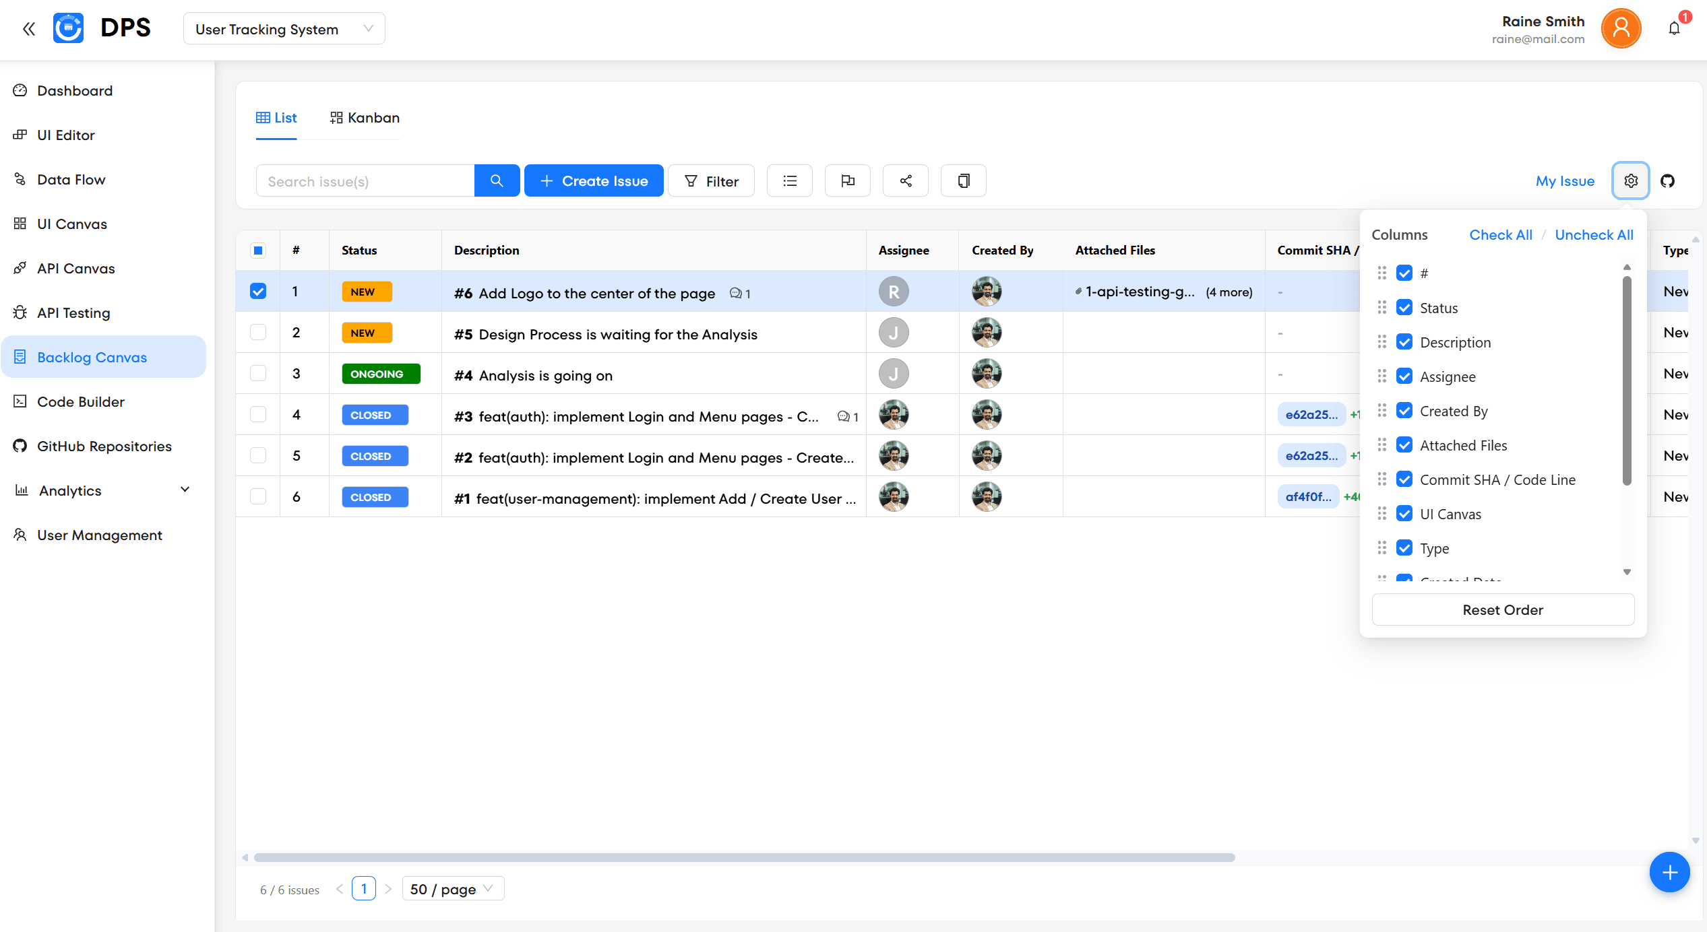The width and height of the screenshot is (1707, 932).
Task: Open the GitHub icon next to settings
Action: 1667,180
